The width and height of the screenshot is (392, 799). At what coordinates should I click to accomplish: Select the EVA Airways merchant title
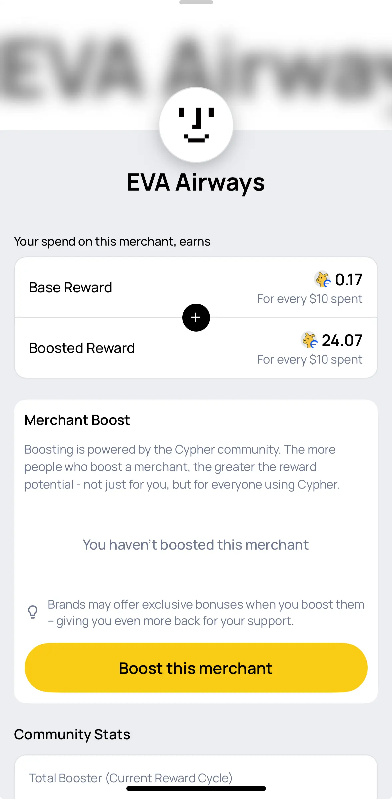pyautogui.click(x=196, y=183)
